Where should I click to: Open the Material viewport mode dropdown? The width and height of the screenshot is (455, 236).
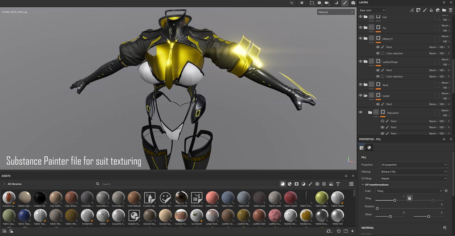coord(336,12)
